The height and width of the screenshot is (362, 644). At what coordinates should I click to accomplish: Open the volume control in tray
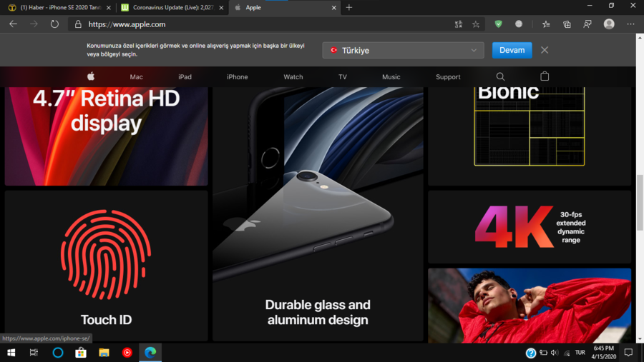[555, 353]
